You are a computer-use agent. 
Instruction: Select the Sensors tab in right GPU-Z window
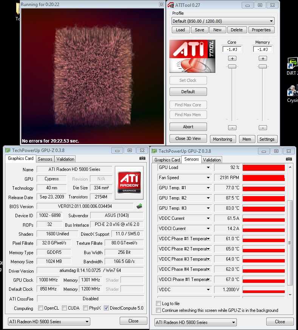pos(191,159)
